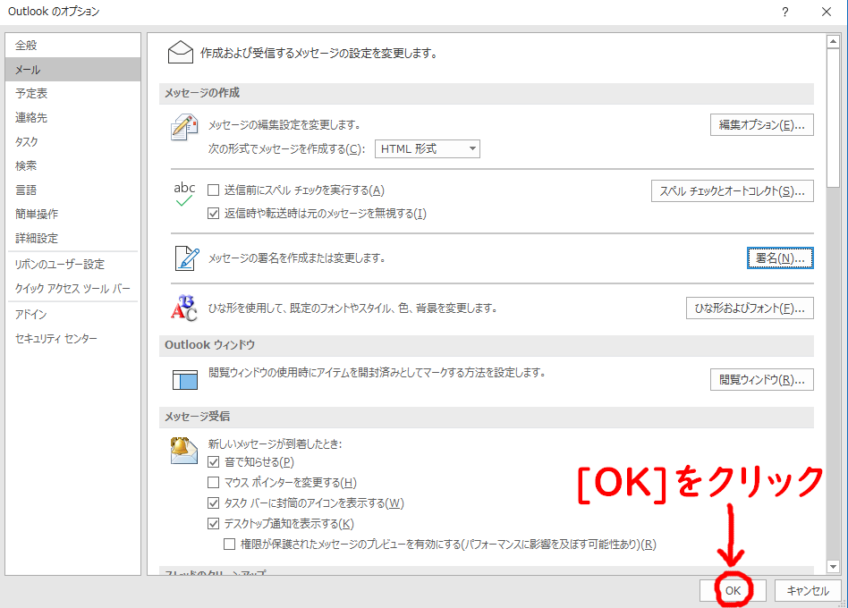Click the signature pen icon

(187, 258)
